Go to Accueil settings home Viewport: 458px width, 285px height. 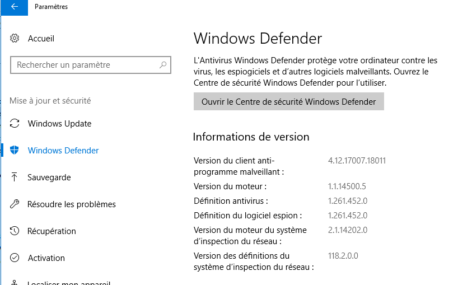(x=41, y=39)
